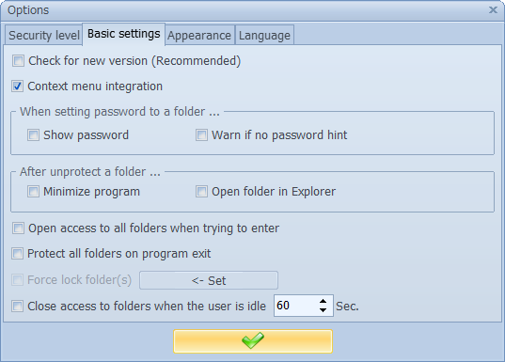Click the Basic settings tab
Screen dimensions: 505x362
(x=124, y=34)
